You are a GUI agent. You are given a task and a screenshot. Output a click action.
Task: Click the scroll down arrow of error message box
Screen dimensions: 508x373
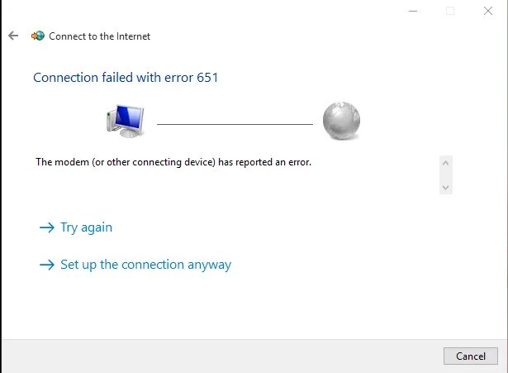446,188
